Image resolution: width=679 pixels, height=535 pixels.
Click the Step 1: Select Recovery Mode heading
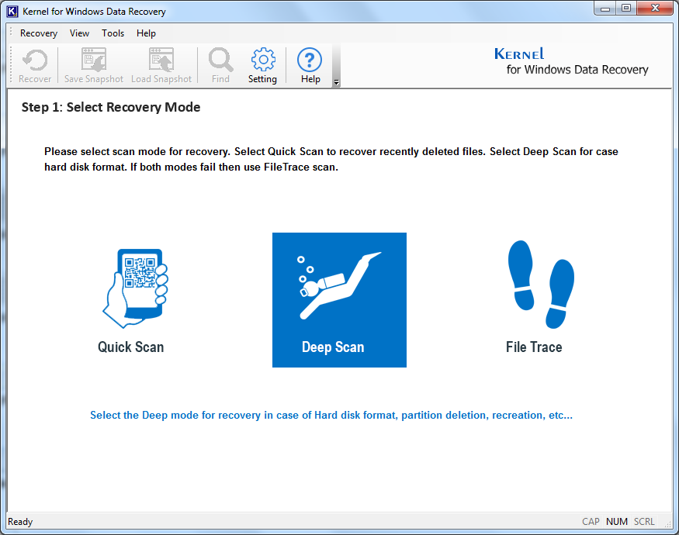(x=111, y=107)
